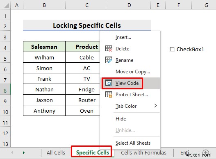Toggle the CheckBox1 checkbox
The height and width of the screenshot is (159, 216).
click(172, 49)
